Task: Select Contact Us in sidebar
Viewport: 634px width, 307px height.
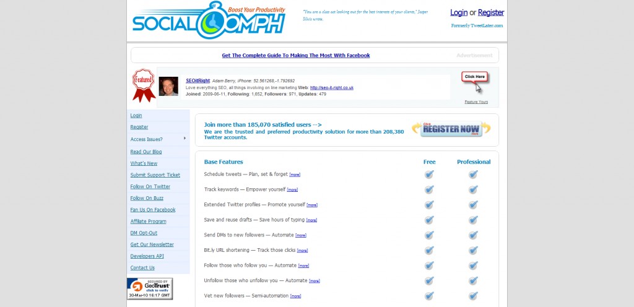Action: [142, 268]
